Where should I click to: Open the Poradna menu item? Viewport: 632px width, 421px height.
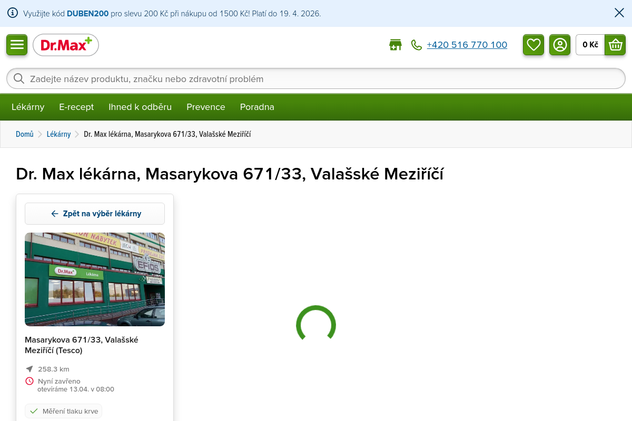257,107
